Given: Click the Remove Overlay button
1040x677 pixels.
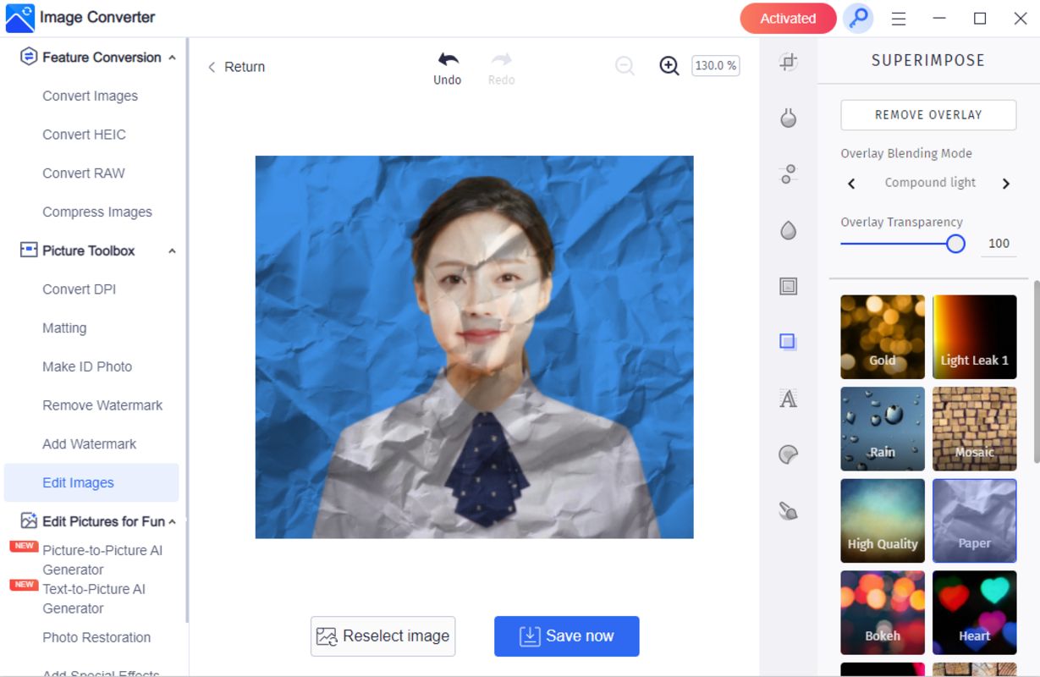Looking at the screenshot, I should click(x=928, y=115).
